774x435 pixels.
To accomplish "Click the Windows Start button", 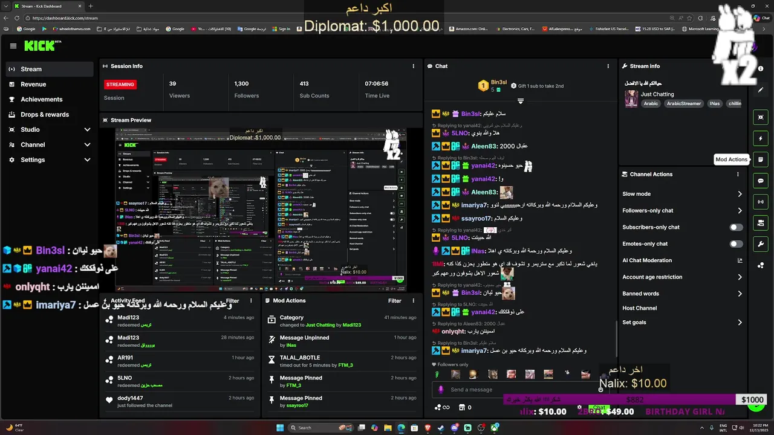I will [x=280, y=428].
